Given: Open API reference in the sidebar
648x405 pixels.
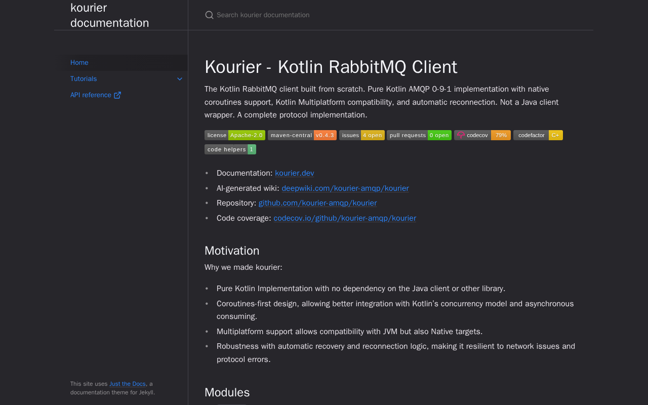Looking at the screenshot, I should (x=91, y=95).
